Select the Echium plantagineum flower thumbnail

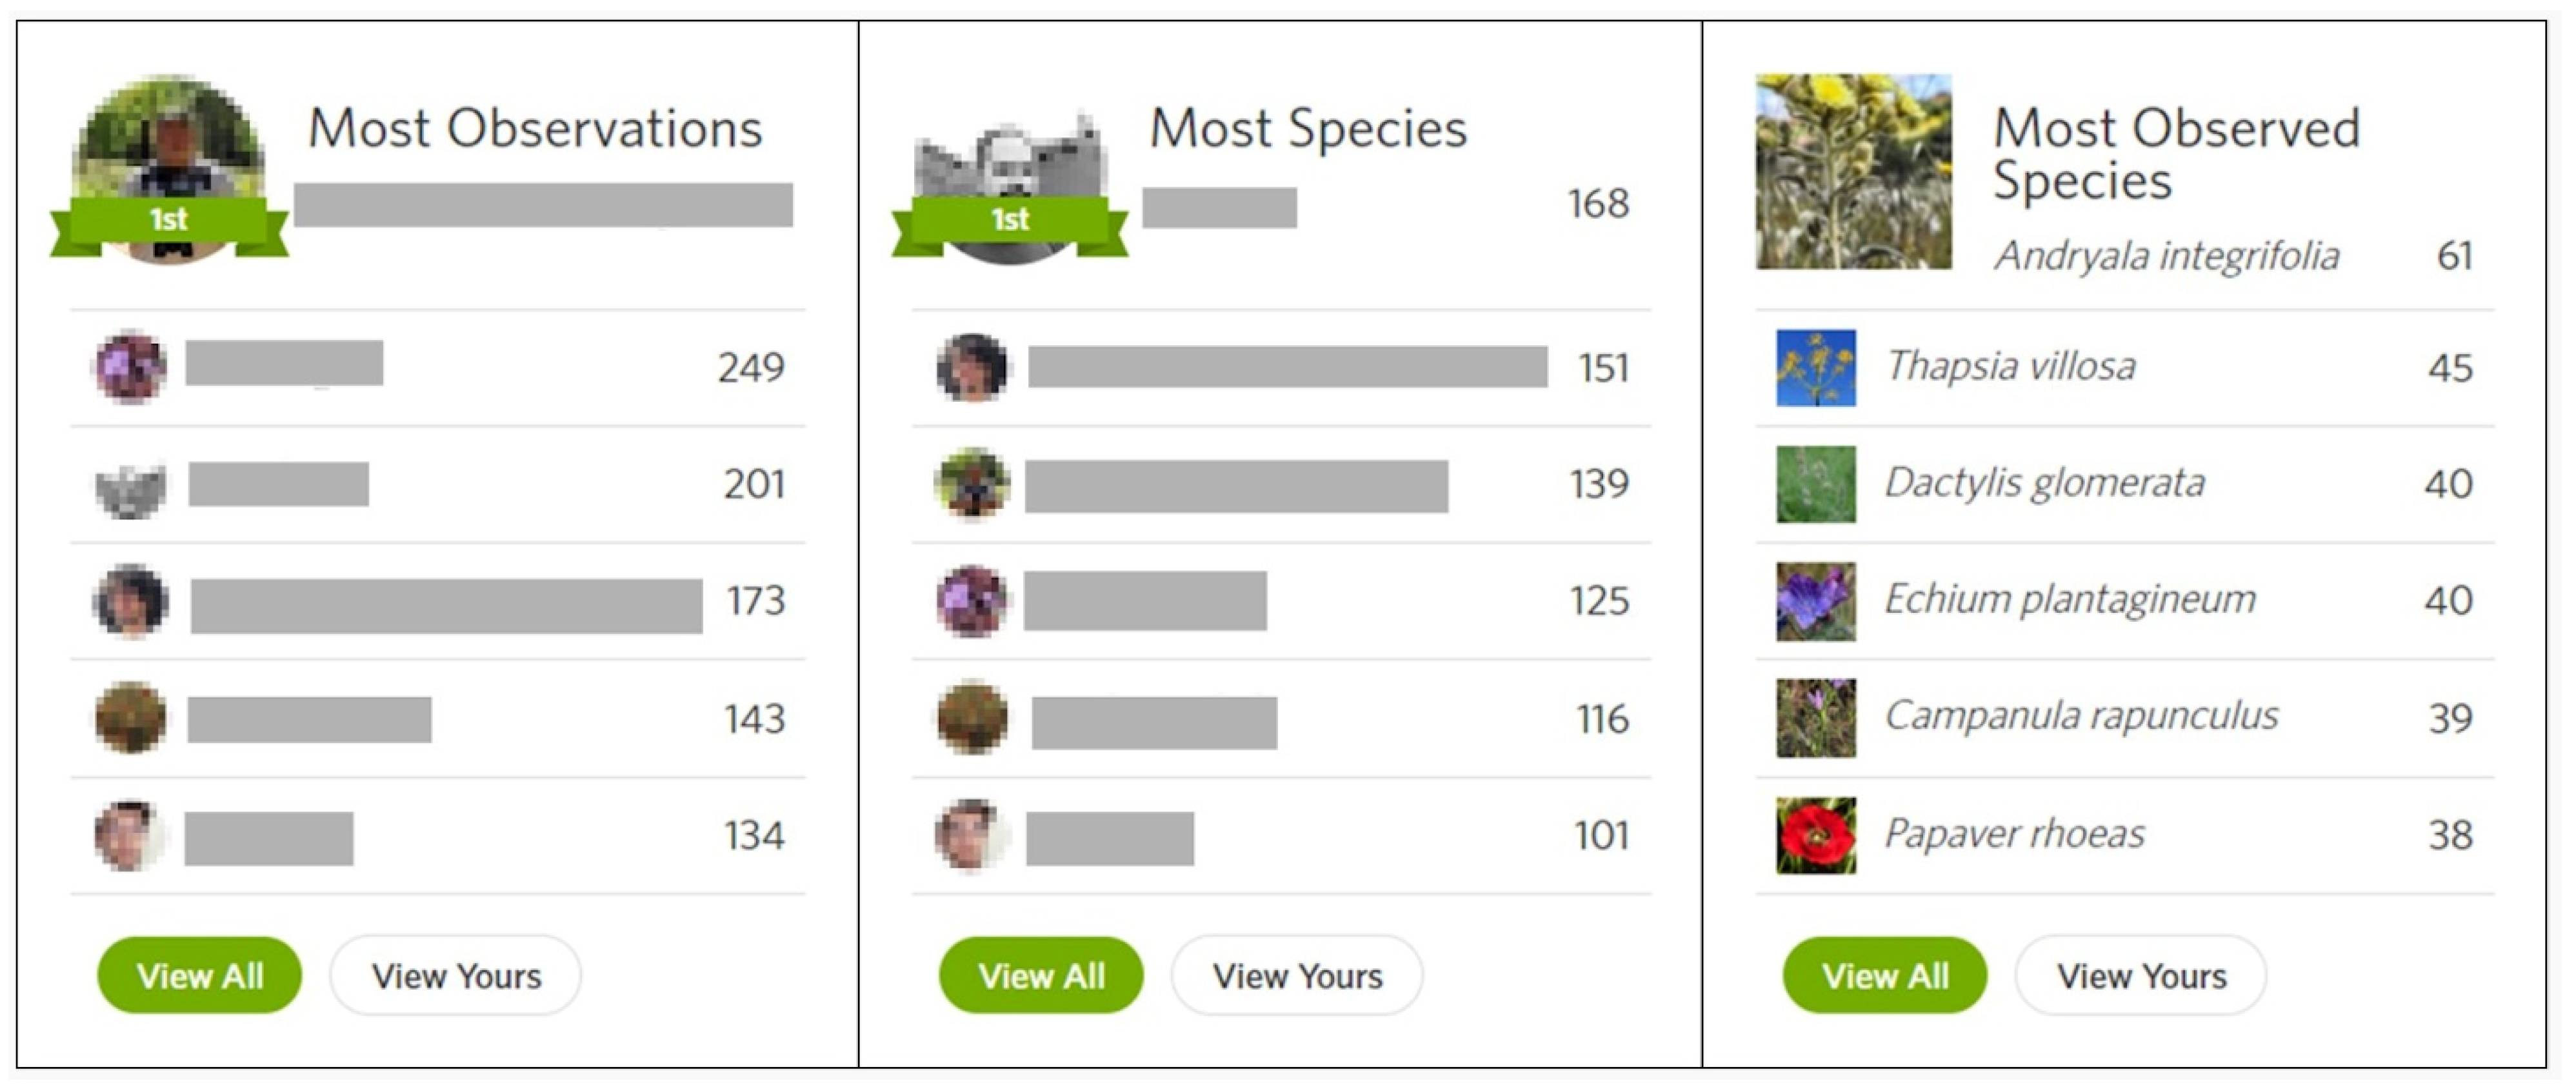tap(1815, 601)
